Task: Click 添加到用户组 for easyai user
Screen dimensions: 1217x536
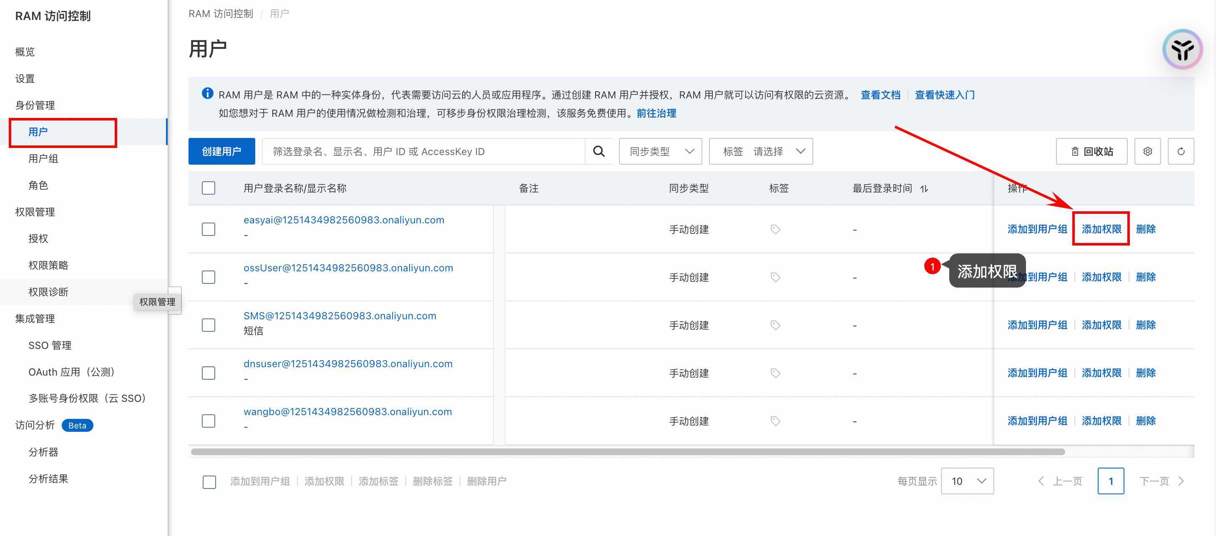Action: (1037, 229)
